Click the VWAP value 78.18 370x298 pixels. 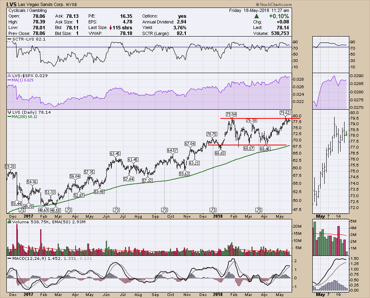[126, 33]
